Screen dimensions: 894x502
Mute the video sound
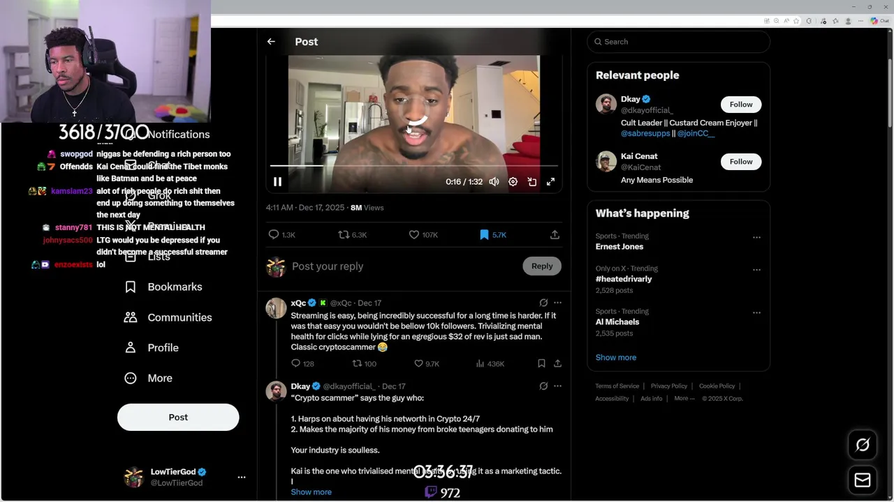click(x=494, y=182)
